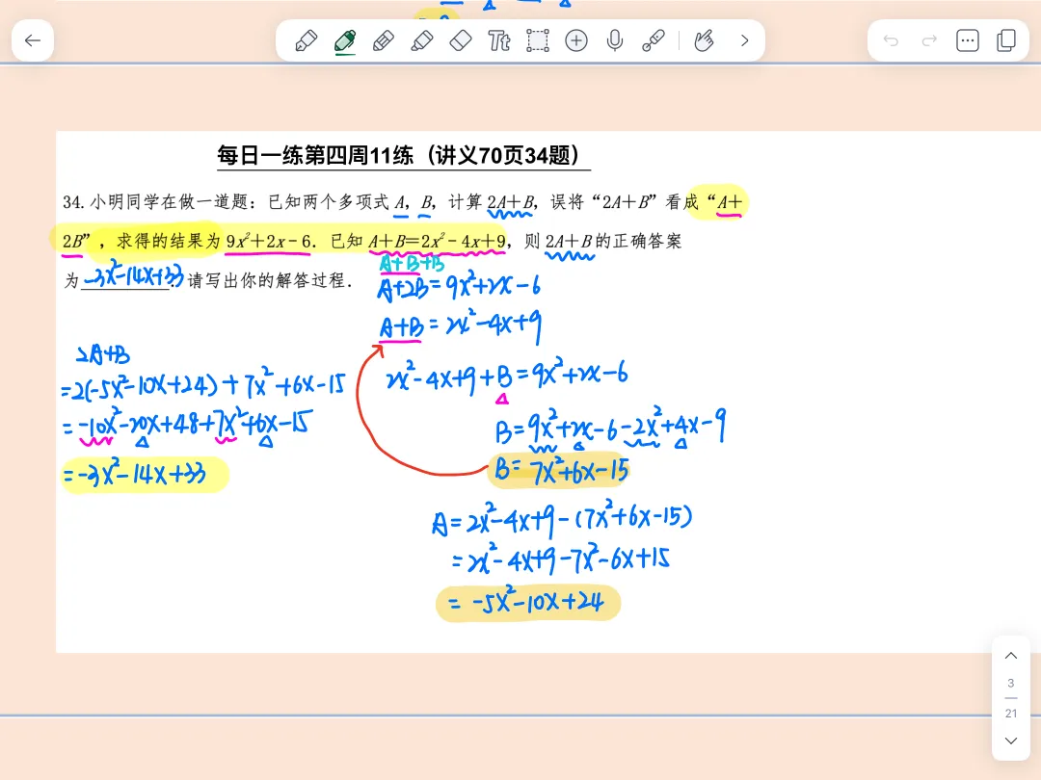Select the green ballpoint pen tool

click(x=344, y=41)
